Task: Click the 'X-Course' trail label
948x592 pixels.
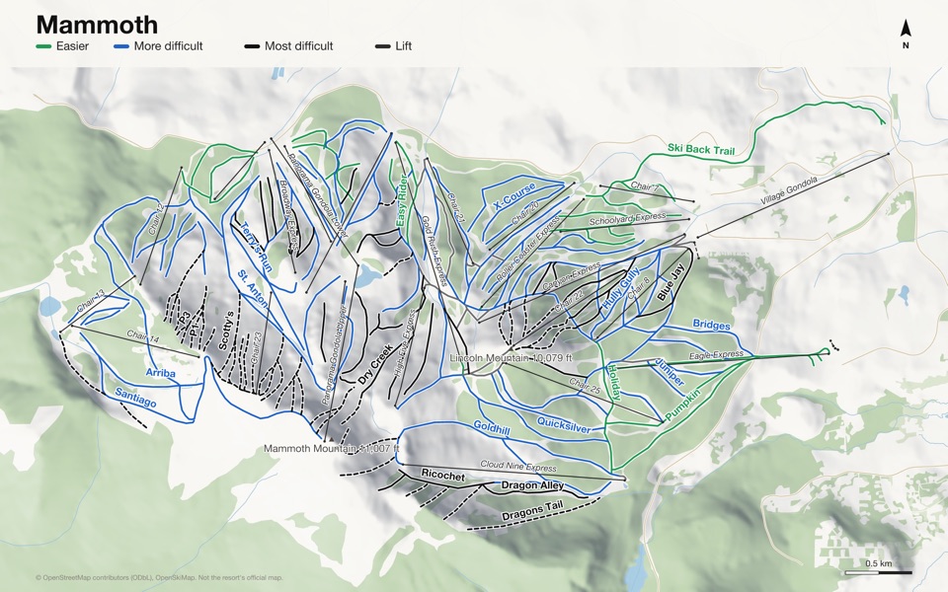Action: 514,196
